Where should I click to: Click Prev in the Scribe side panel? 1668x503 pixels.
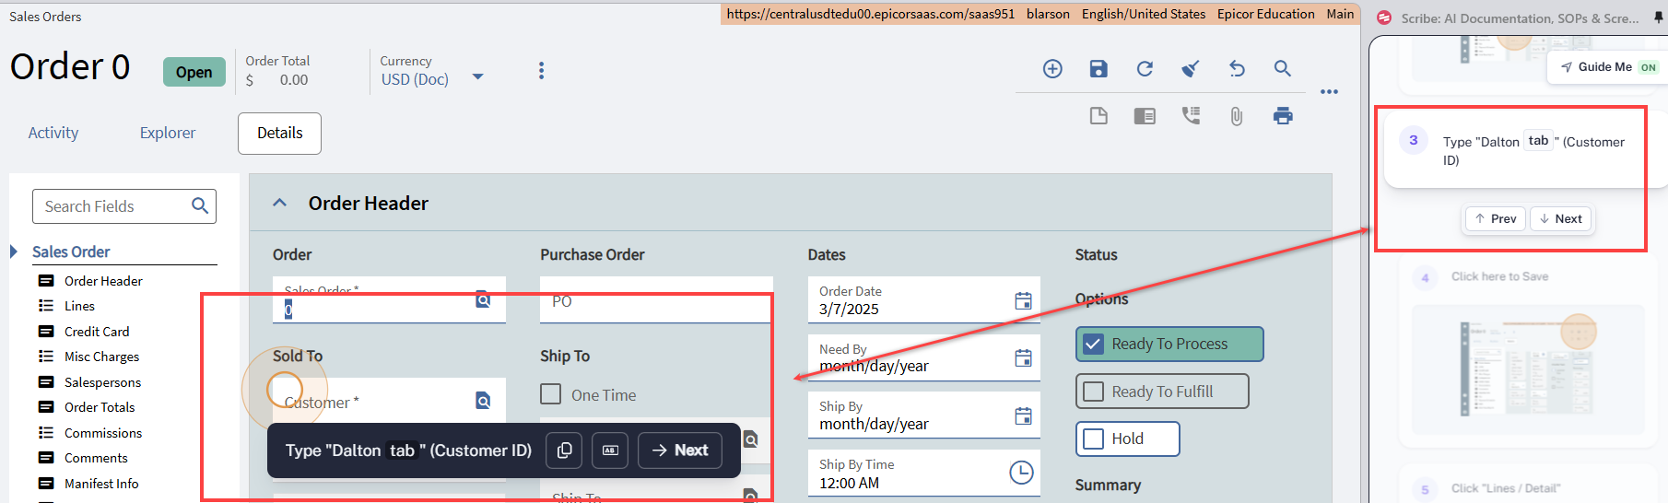1496,219
